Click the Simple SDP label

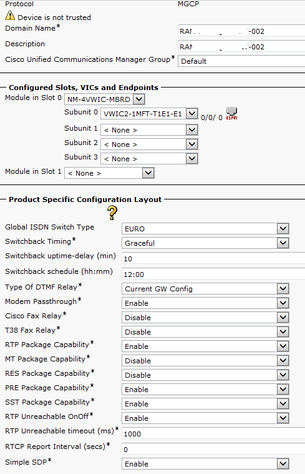coord(26,462)
